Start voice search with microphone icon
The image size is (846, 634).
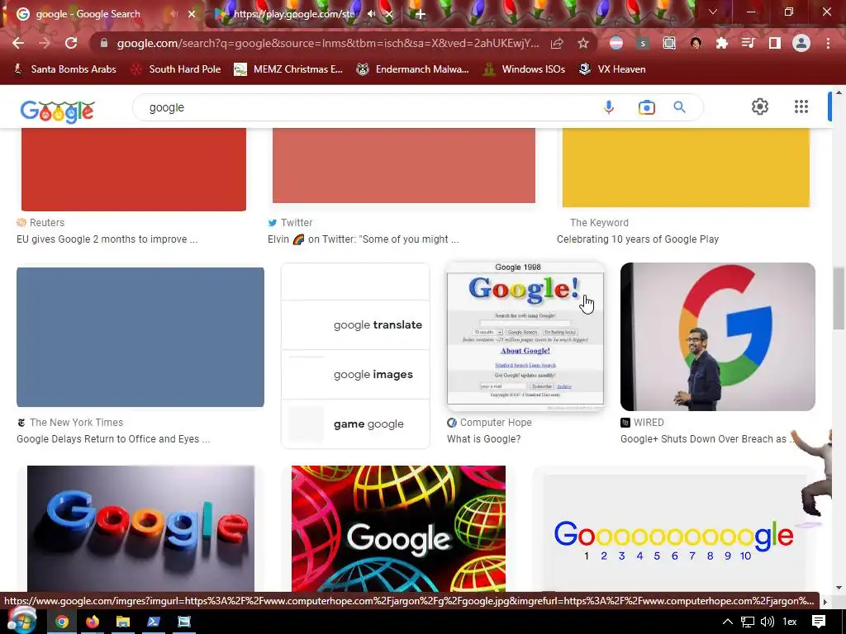(x=609, y=107)
